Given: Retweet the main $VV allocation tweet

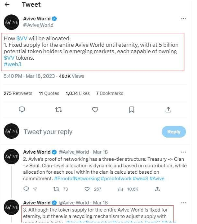Looking at the screenshot, I should pyautogui.click(x=58, y=110).
